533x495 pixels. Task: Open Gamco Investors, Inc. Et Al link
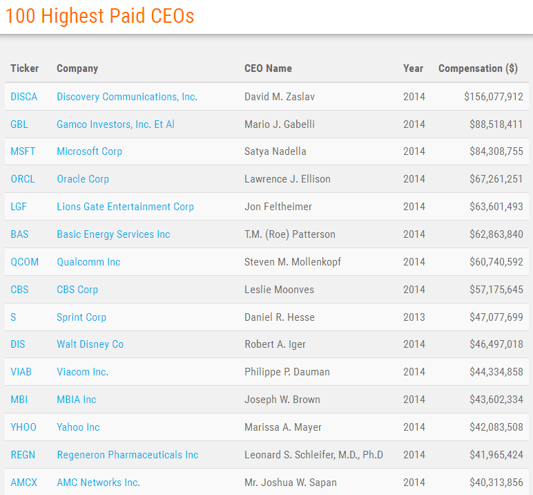point(115,124)
